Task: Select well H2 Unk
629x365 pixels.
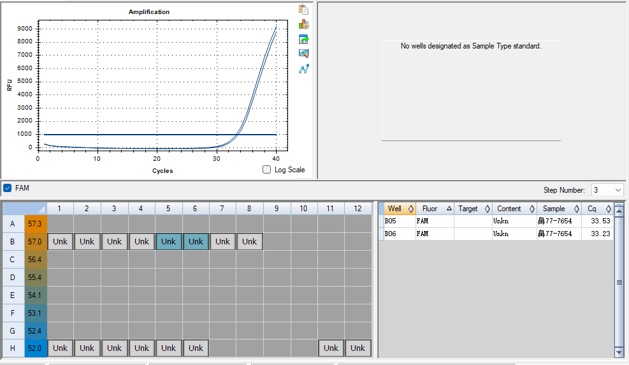Action: tap(87, 348)
